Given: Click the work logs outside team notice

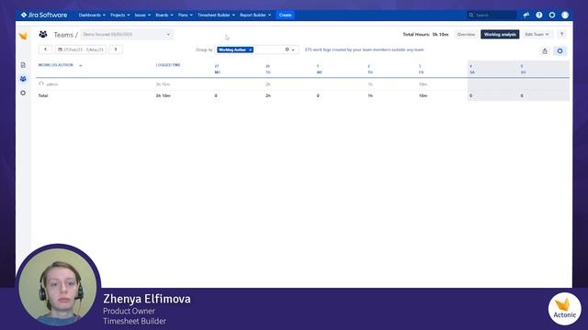Looking at the screenshot, I should coord(364,49).
